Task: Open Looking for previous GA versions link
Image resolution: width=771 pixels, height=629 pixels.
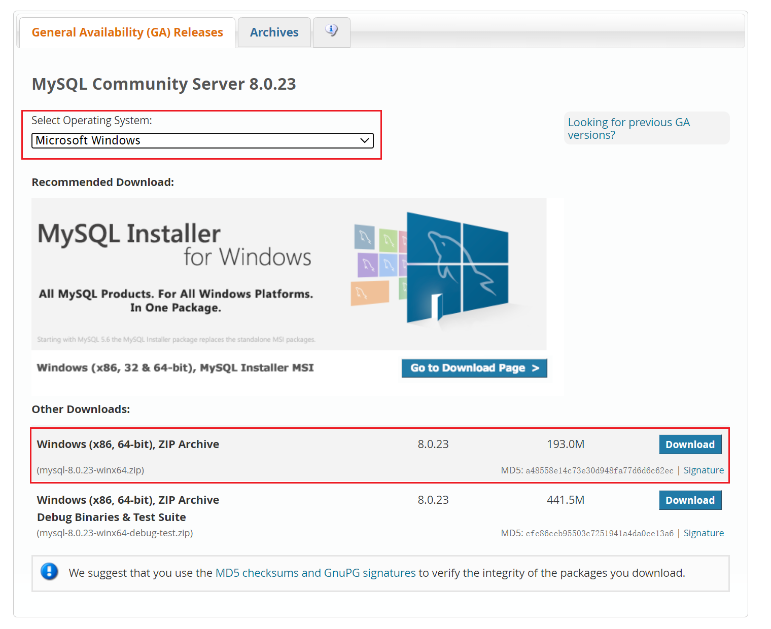Action: pos(629,129)
